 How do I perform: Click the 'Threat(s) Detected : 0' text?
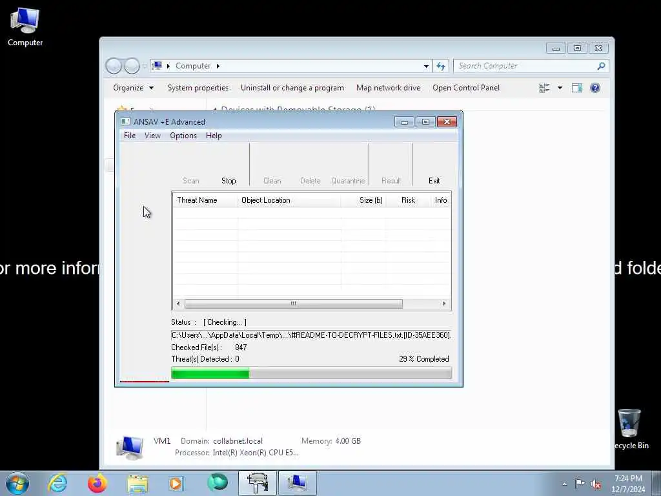[x=205, y=359]
